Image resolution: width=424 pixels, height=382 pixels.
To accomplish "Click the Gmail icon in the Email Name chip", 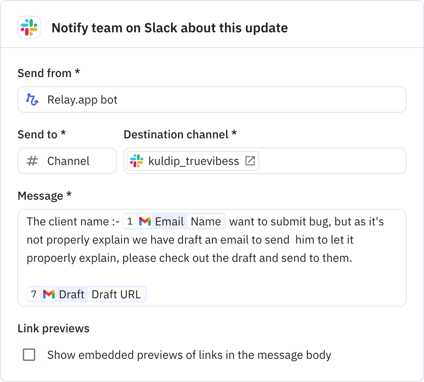I will point(145,221).
